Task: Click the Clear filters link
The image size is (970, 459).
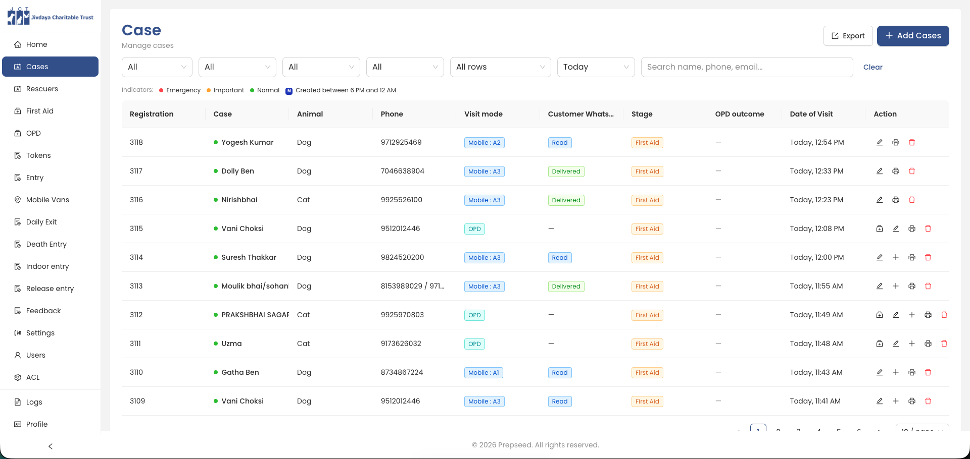Action: point(872,67)
